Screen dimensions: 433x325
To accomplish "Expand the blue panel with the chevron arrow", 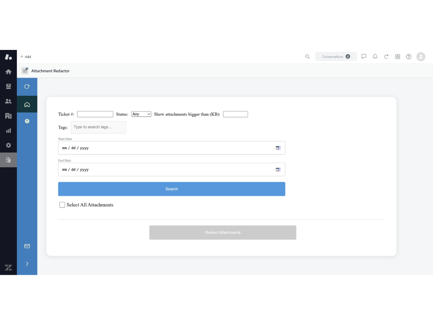I will 27,264.
